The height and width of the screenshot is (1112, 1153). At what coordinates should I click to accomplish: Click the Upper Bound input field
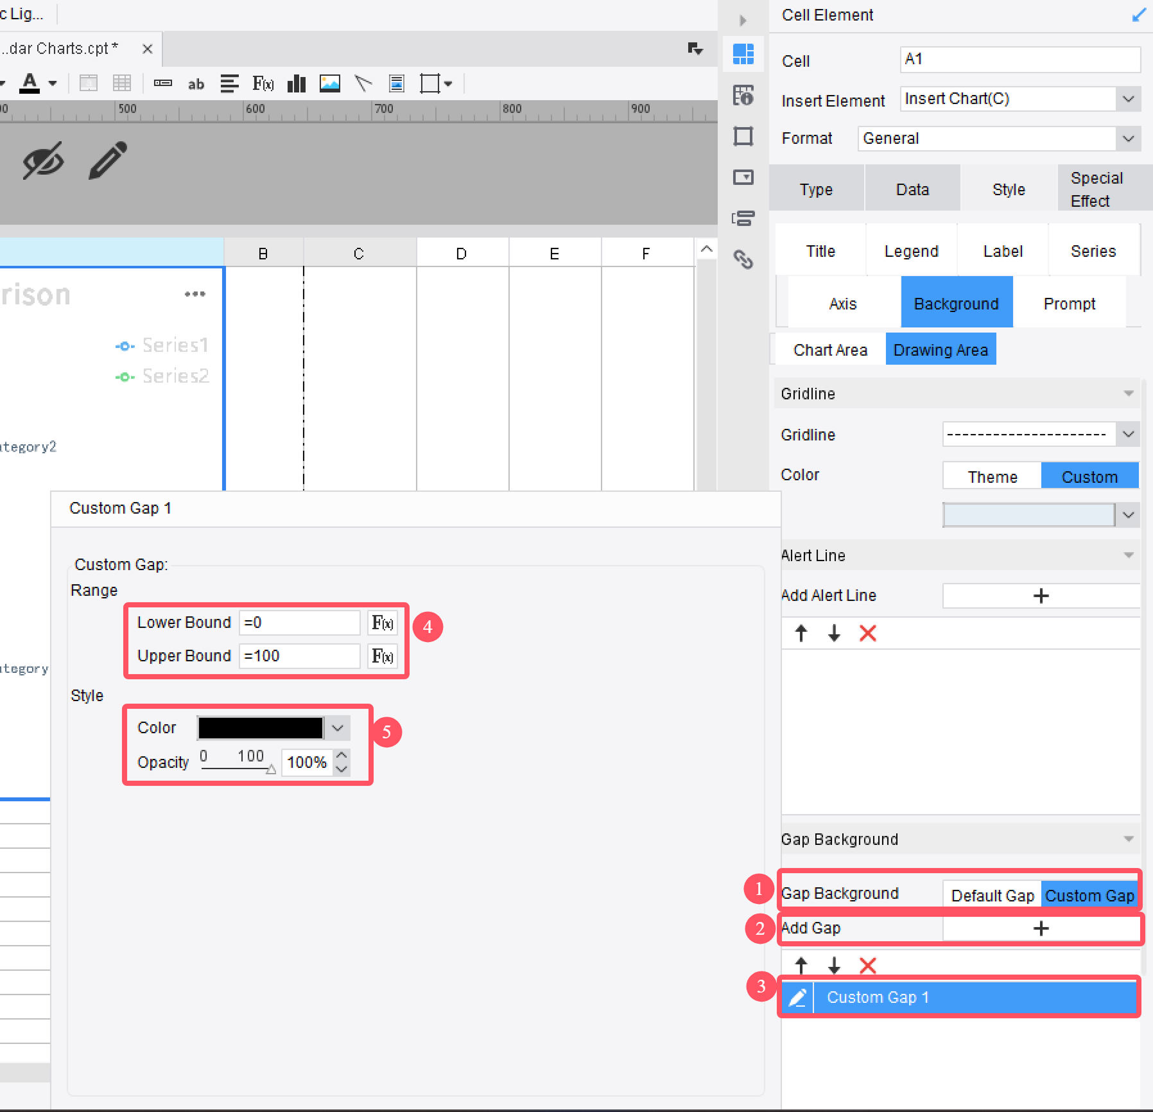(299, 656)
